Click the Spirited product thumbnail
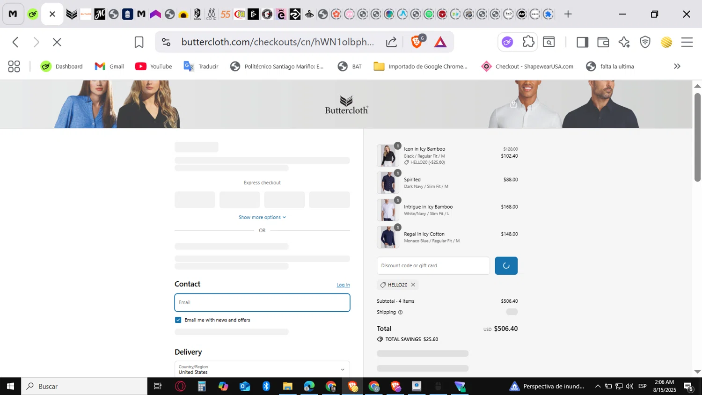702x395 pixels. coord(388,183)
